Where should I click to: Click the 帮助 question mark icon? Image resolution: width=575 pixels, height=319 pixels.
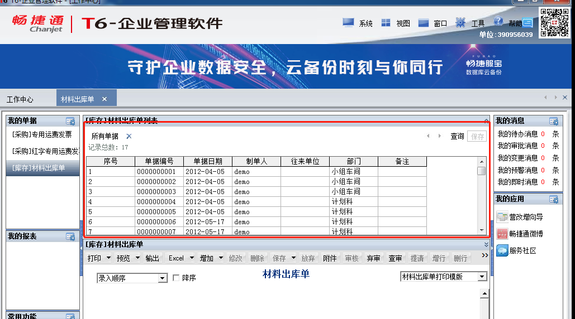coord(498,21)
